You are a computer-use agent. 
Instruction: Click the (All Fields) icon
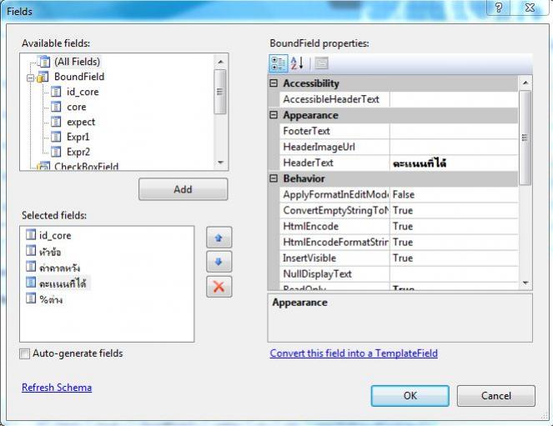tap(43, 62)
